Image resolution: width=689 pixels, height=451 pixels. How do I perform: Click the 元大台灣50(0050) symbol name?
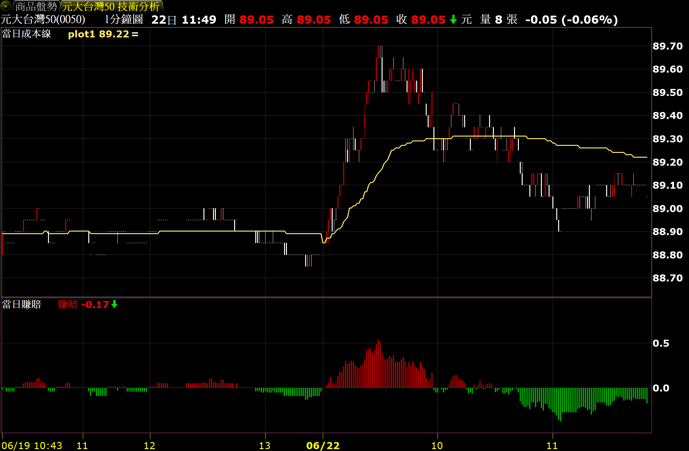click(43, 20)
